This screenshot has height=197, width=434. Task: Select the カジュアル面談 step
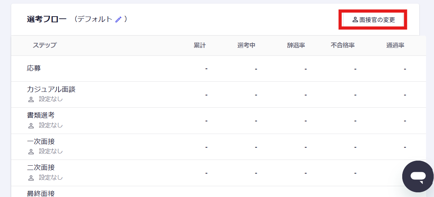pos(51,90)
